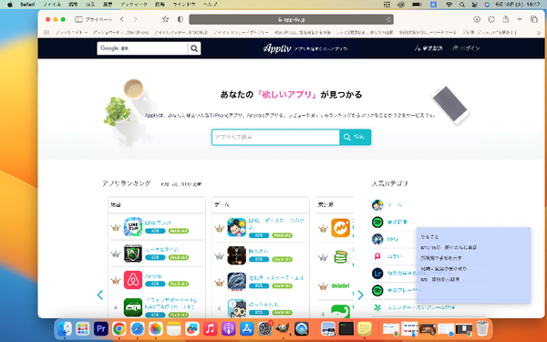
Task: Click the app-liv.jp address bar
Action: (x=292, y=19)
